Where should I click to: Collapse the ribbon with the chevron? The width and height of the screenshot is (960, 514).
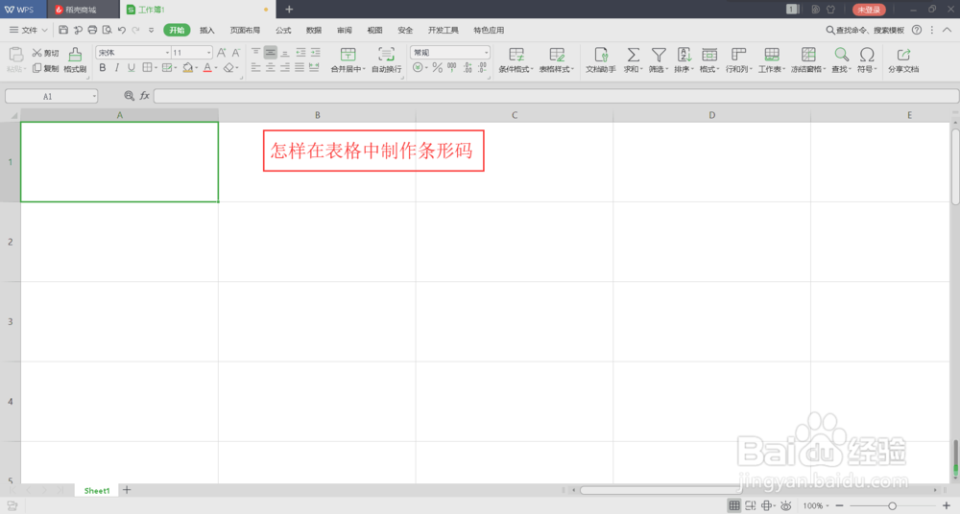[x=947, y=30]
